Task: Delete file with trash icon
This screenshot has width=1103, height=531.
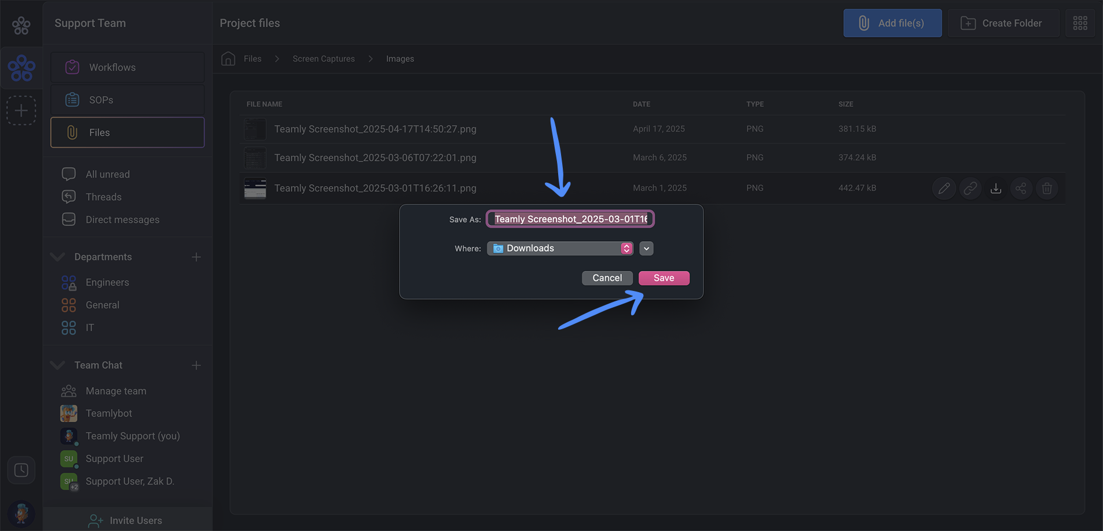Action: coord(1047,188)
